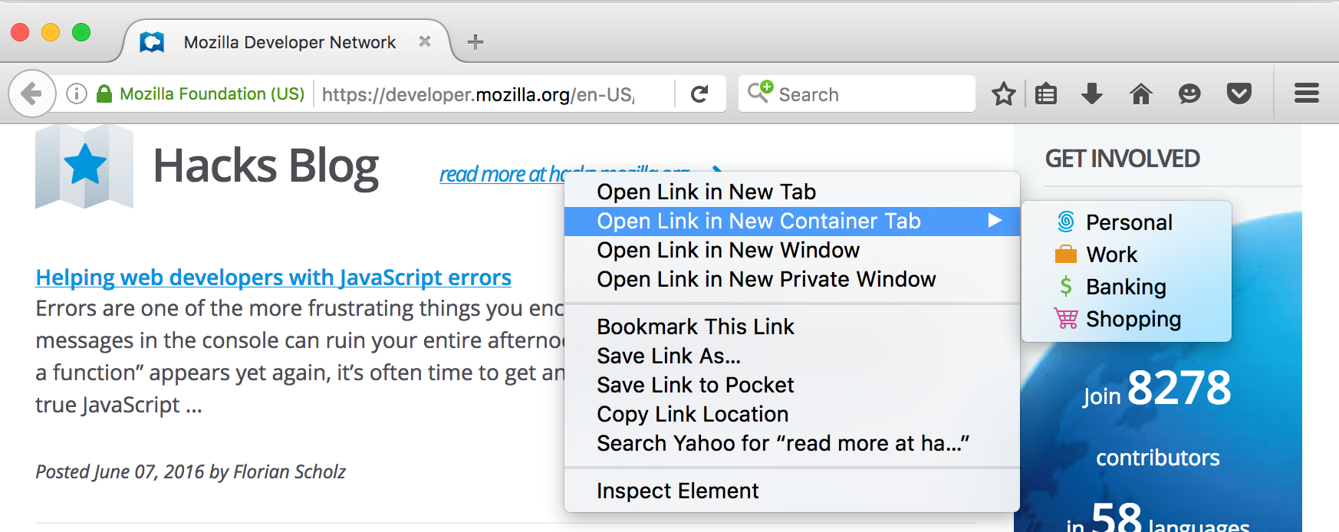Reload the page with refresh icon

(699, 94)
